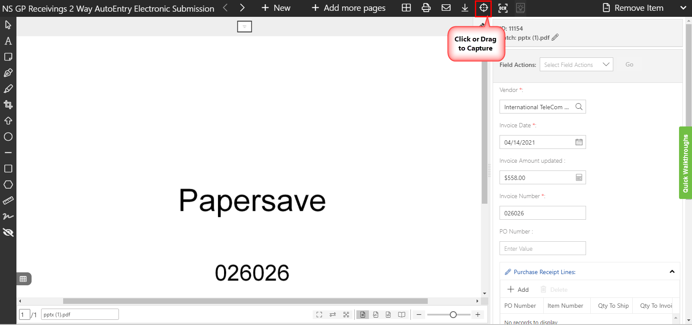
Task: Click the zoom slider handle
Action: tap(453, 315)
